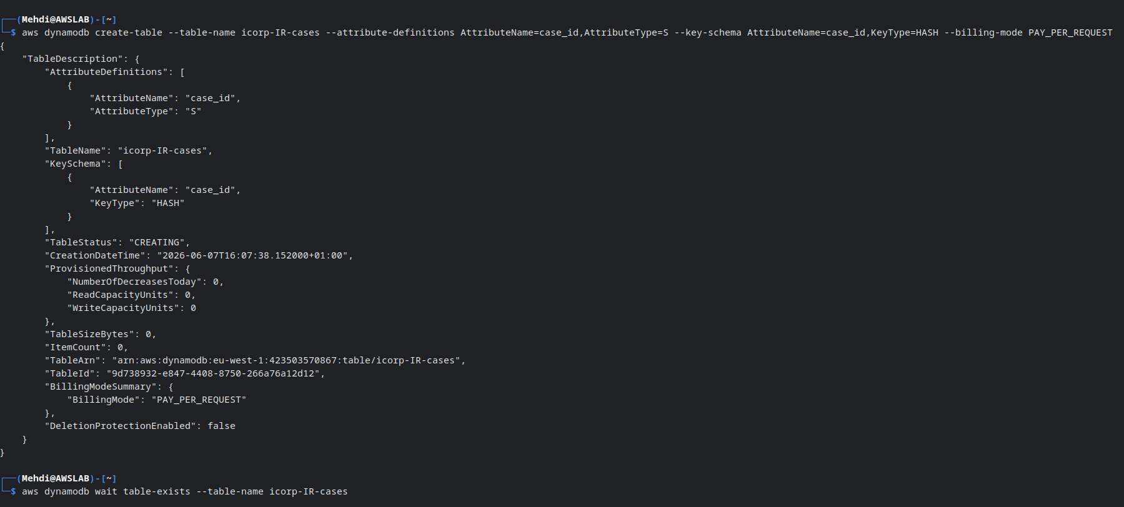This screenshot has width=1124, height=507.
Task: Click the "AttributeDefinitions" key
Action: [106, 72]
